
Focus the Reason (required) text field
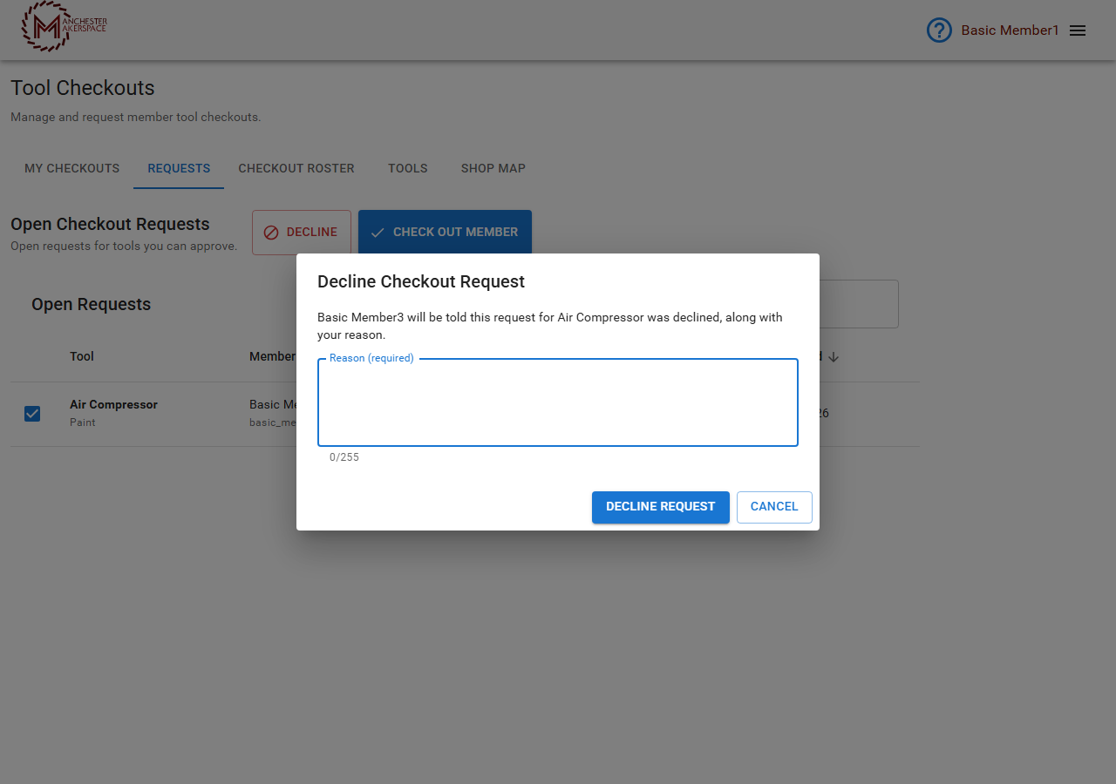click(558, 402)
